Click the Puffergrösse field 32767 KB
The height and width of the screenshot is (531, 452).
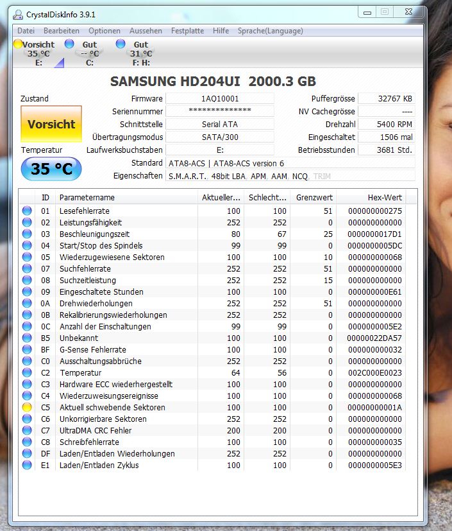(x=387, y=98)
